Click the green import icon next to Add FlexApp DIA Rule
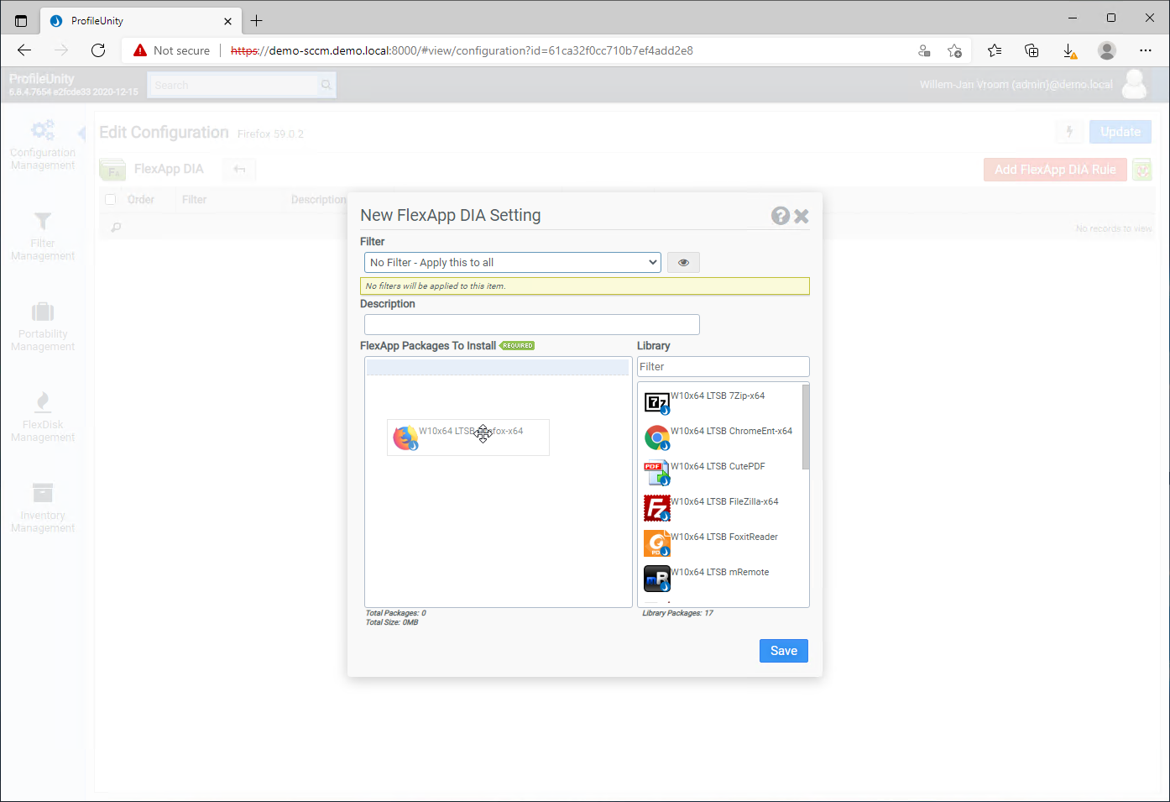The height and width of the screenshot is (802, 1170). pos(1142,169)
